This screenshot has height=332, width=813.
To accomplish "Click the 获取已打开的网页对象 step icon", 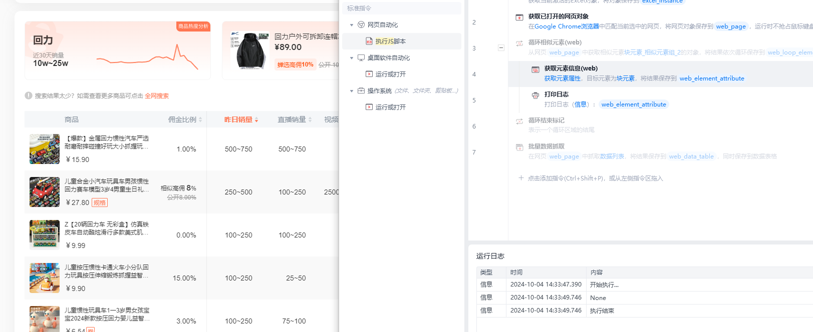I will click(x=519, y=17).
